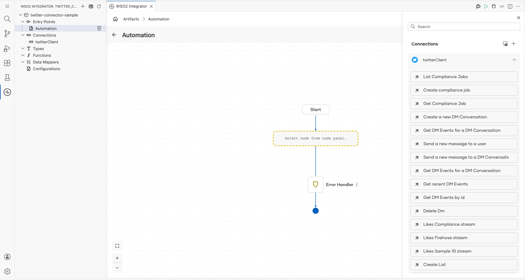525x280 pixels.
Task: Click the window icon beside sidebar plus
Action: pyautogui.click(x=91, y=6)
